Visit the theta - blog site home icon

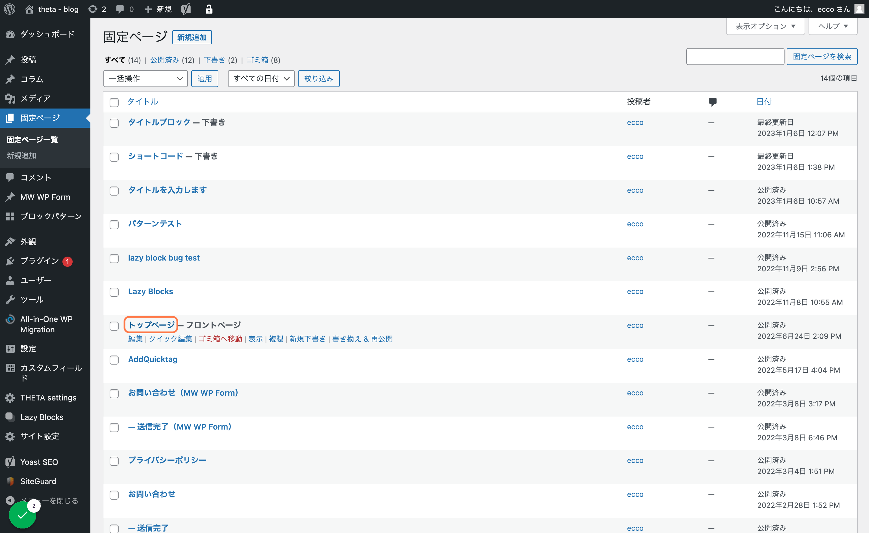tap(30, 9)
